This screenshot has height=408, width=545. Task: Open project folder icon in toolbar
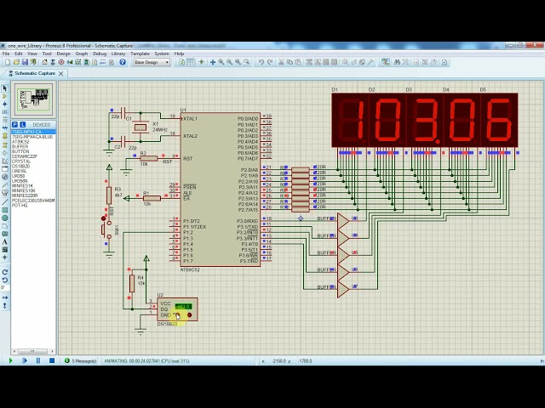(16, 62)
